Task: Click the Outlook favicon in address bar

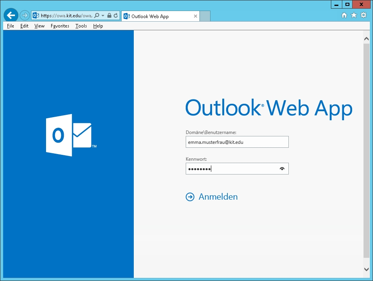Action: pos(36,15)
